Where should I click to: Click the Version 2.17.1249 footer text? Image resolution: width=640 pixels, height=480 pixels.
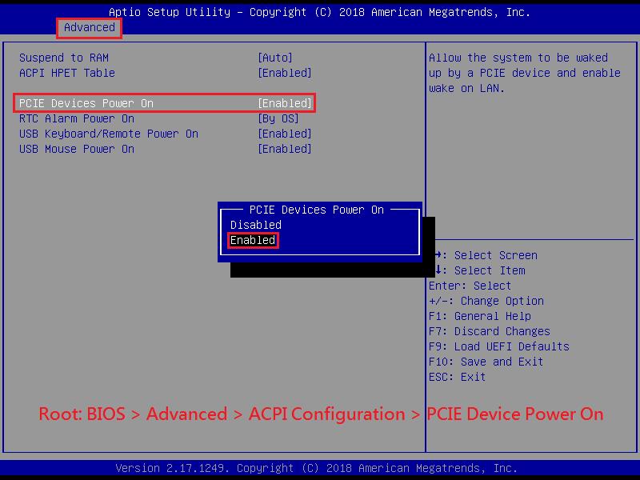316,468
